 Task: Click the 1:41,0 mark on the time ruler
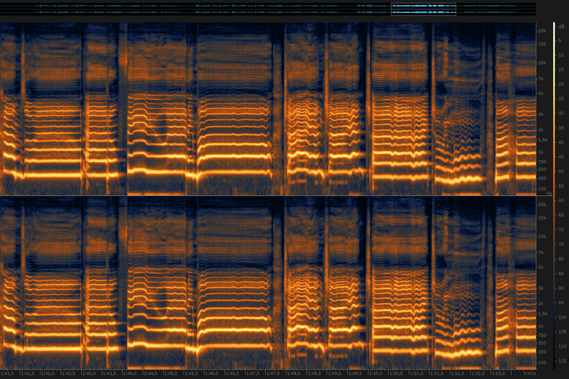tap(7, 373)
